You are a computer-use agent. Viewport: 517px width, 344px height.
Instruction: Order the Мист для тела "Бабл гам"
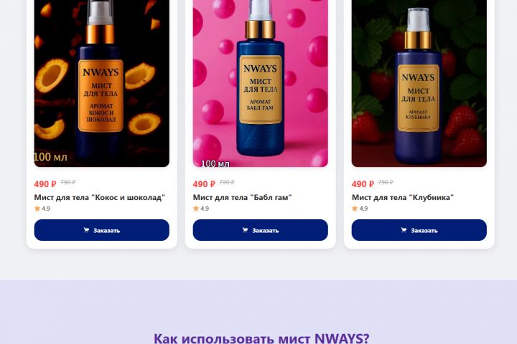pos(261,230)
